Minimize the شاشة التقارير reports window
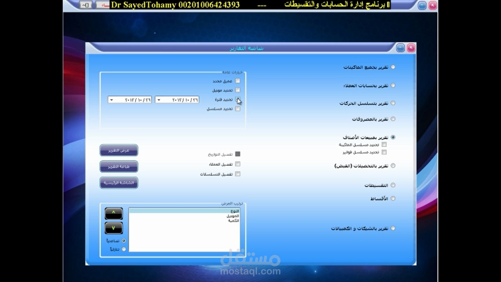501x282 pixels. click(401, 48)
